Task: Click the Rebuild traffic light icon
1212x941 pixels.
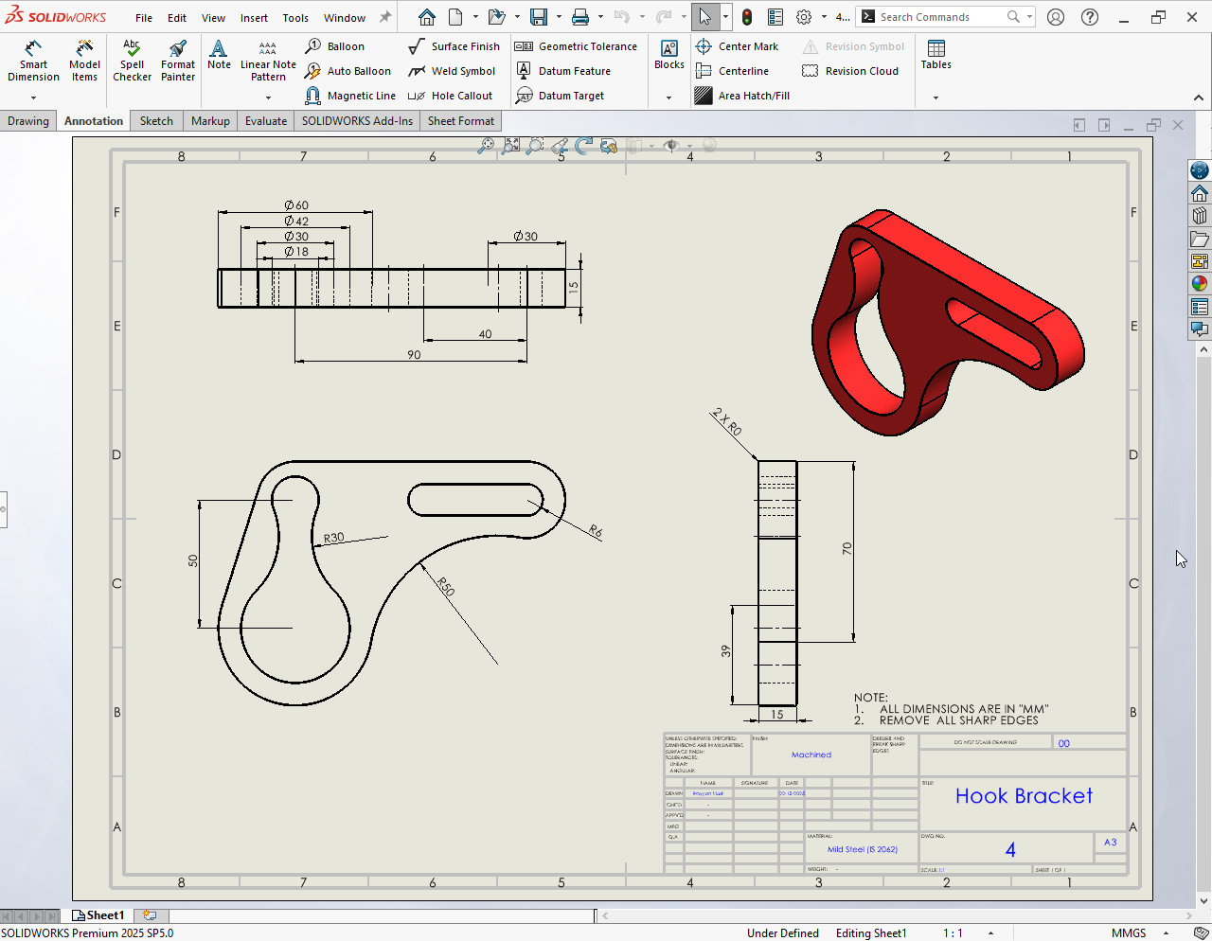Action: click(747, 17)
